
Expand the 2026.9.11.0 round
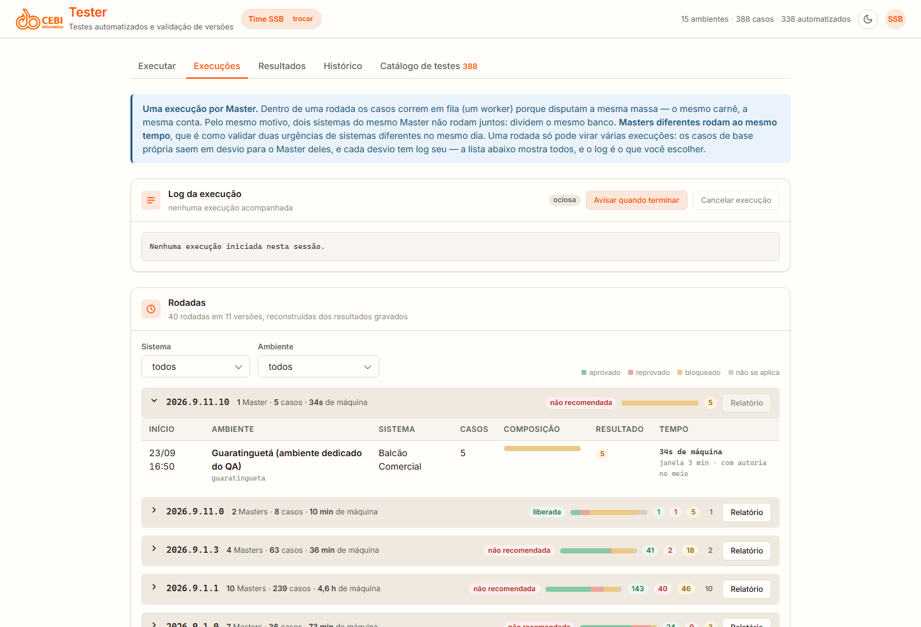click(154, 511)
